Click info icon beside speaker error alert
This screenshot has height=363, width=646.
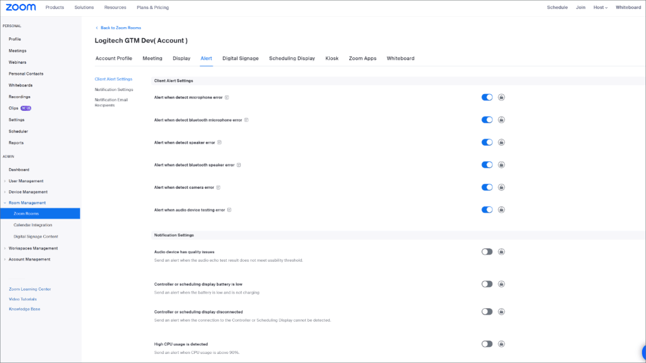click(x=219, y=142)
